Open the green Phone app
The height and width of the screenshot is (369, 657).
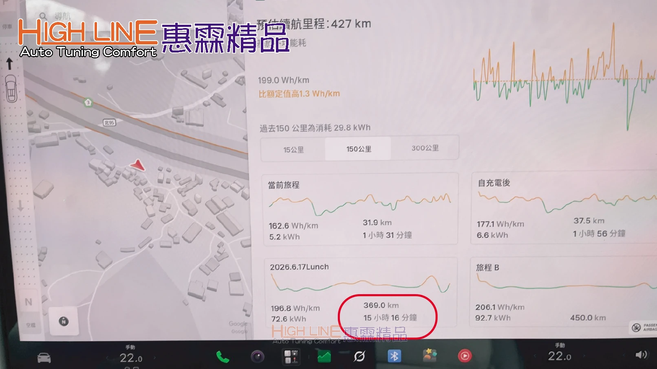pyautogui.click(x=223, y=357)
